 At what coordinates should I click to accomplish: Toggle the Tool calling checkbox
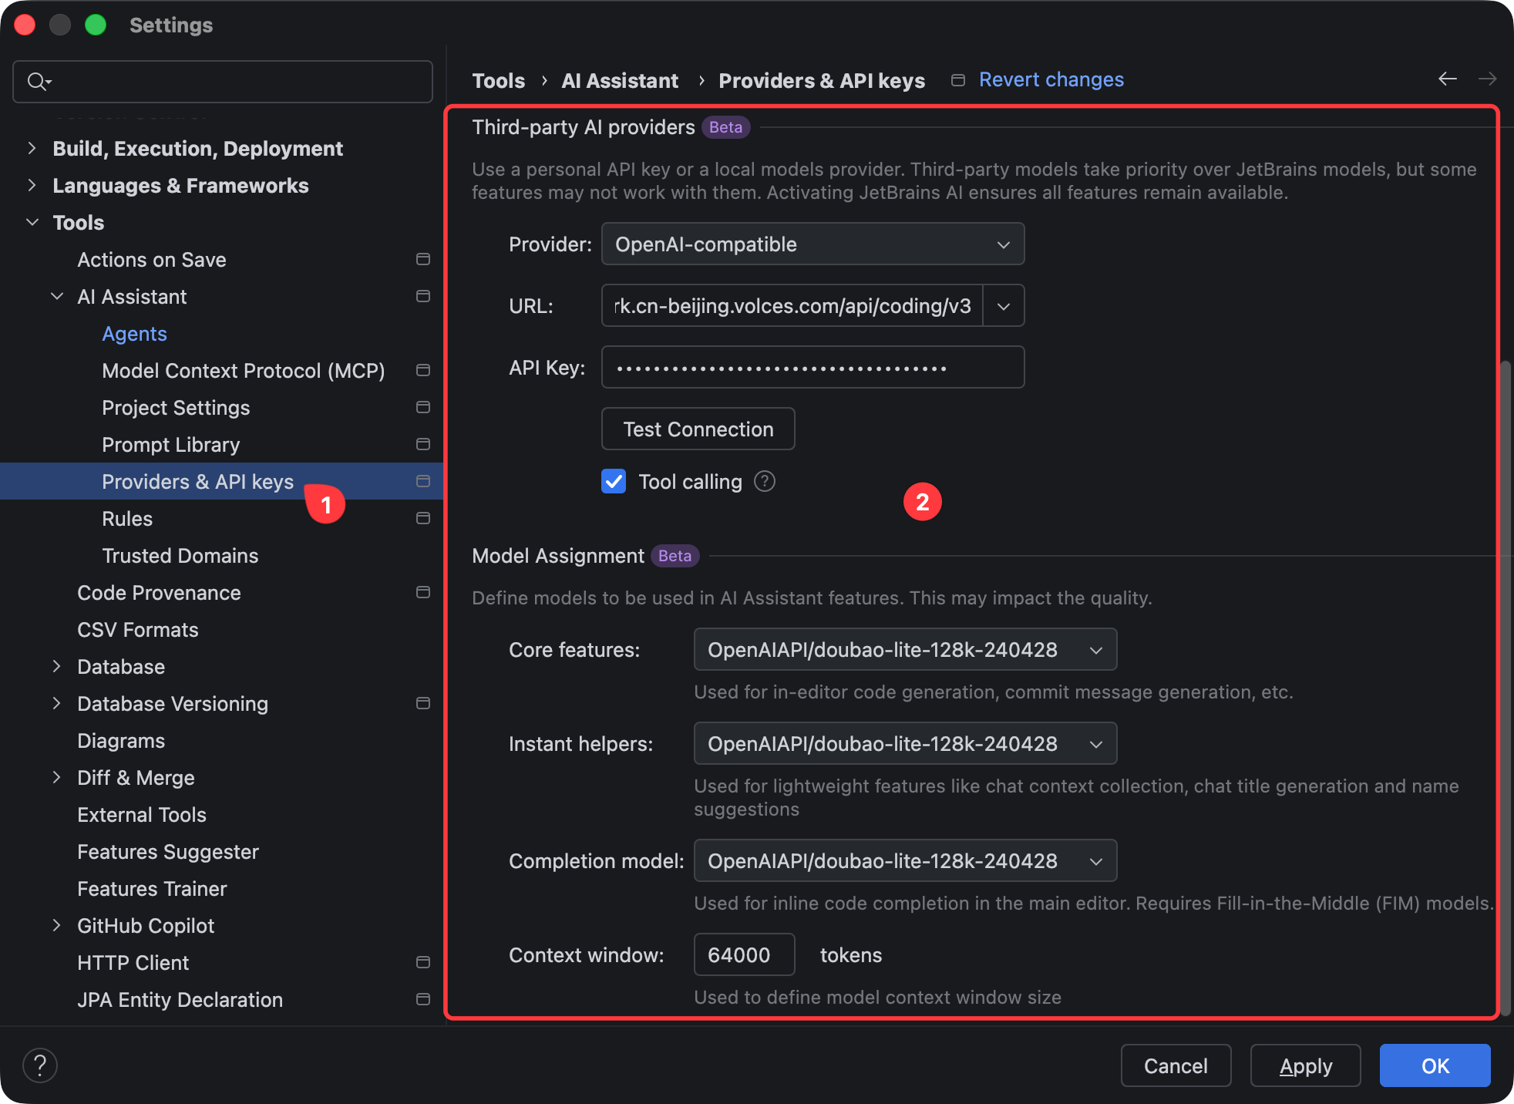[x=614, y=482]
